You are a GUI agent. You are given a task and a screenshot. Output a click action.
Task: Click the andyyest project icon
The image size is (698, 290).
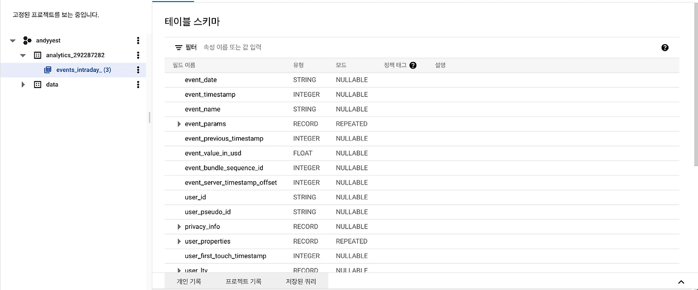(x=27, y=40)
